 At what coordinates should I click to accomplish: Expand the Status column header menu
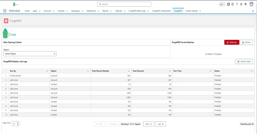coord(252,71)
